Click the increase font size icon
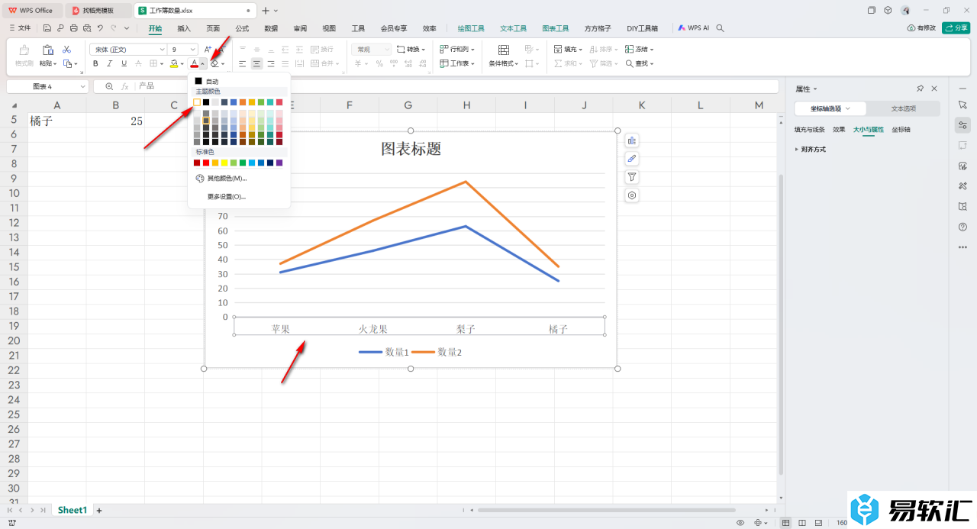Viewport: 977px width, 529px height. [x=208, y=49]
